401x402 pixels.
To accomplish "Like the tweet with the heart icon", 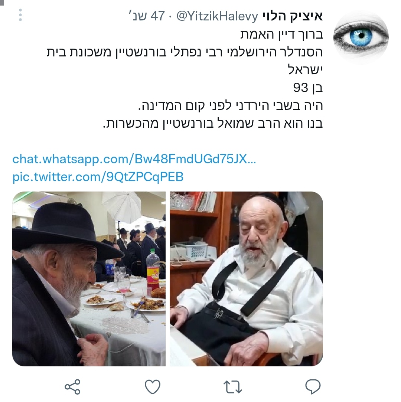I will [x=153, y=386].
